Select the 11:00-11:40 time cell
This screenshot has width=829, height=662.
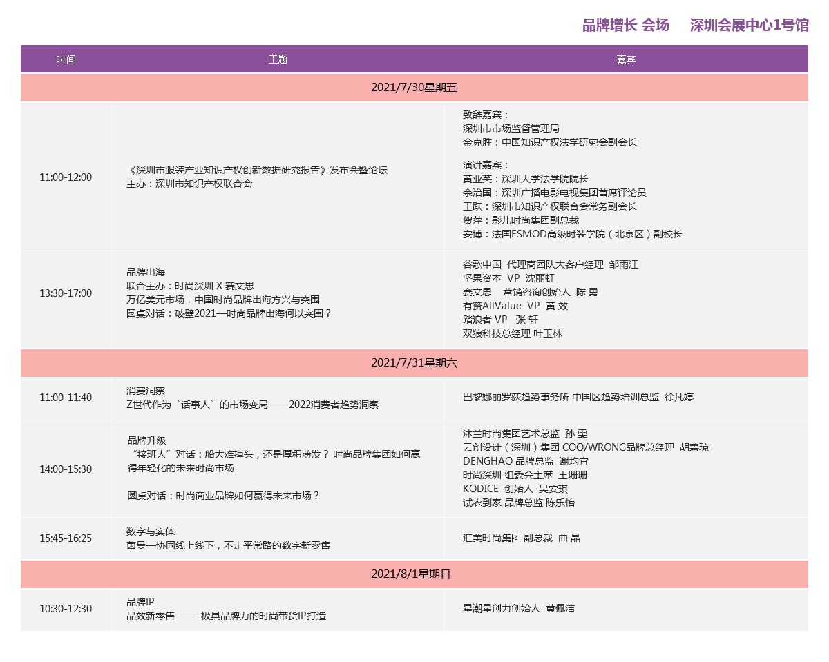tap(66, 398)
